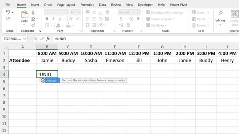Open the Number format dialog launcher
Screen dimensions: 239x134
pos(141,31)
